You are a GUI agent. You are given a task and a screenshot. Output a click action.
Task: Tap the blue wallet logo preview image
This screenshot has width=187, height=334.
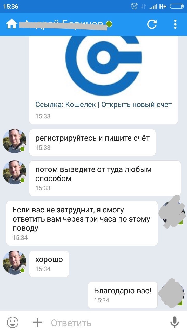103,65
